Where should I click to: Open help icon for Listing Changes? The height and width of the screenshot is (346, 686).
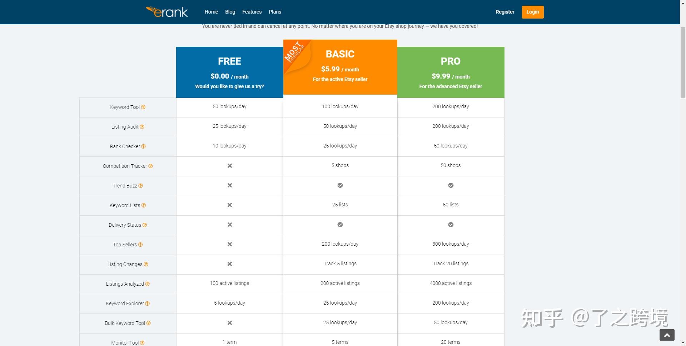click(x=146, y=264)
